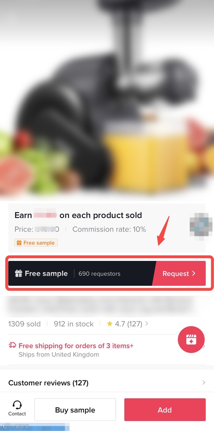This screenshot has width=214, height=431.
Task: Open the Customer reviews (127) section
Action: coord(107,383)
